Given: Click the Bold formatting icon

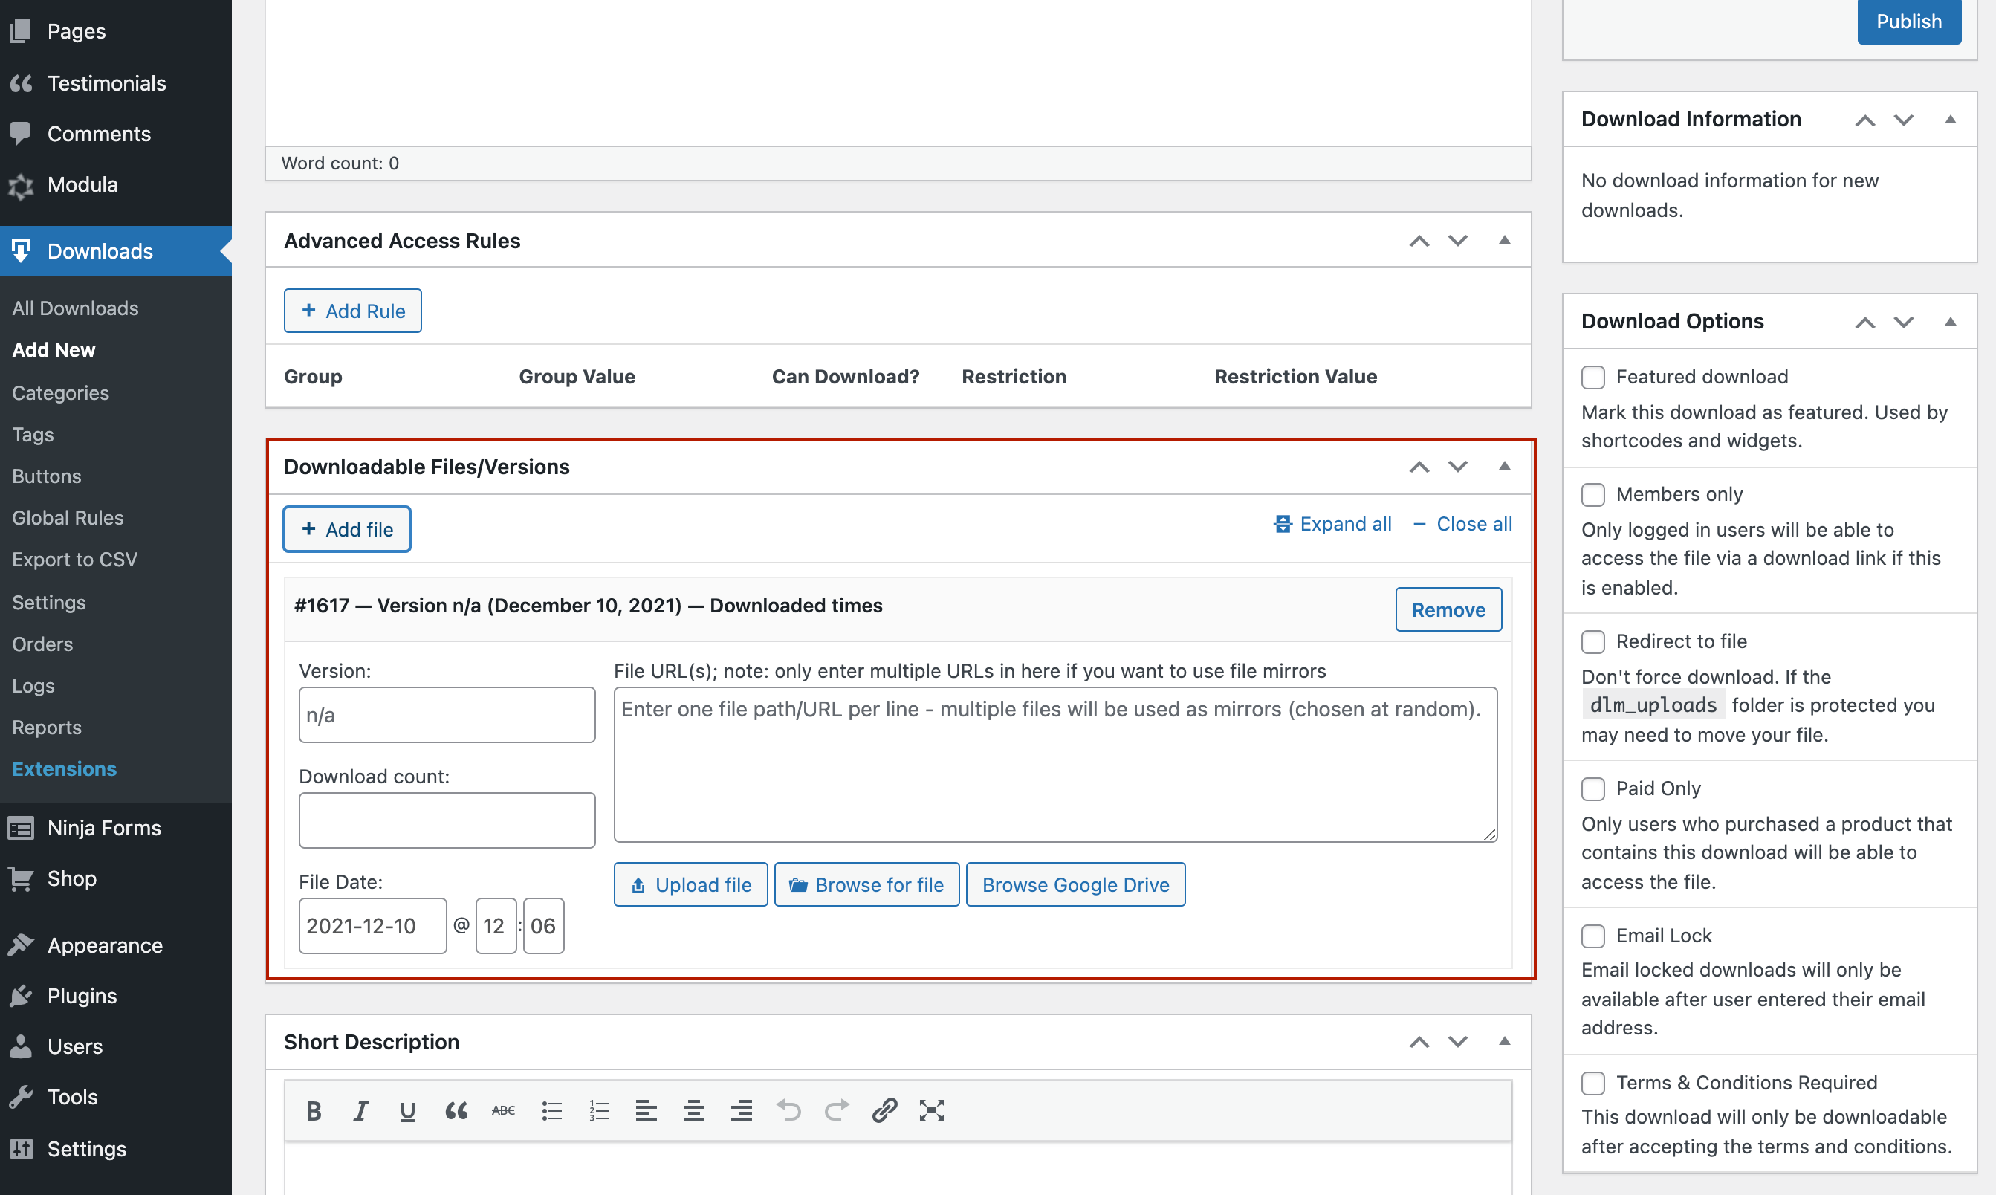Looking at the screenshot, I should click(x=314, y=1110).
